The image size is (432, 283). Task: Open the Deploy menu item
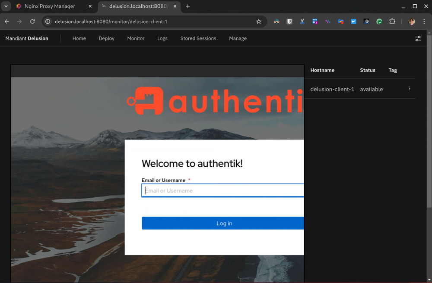pos(107,38)
